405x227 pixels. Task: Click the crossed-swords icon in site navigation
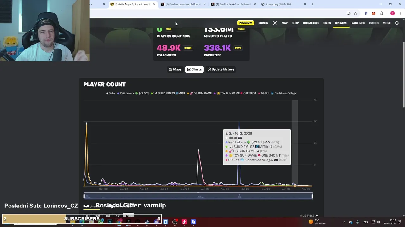tap(275, 23)
